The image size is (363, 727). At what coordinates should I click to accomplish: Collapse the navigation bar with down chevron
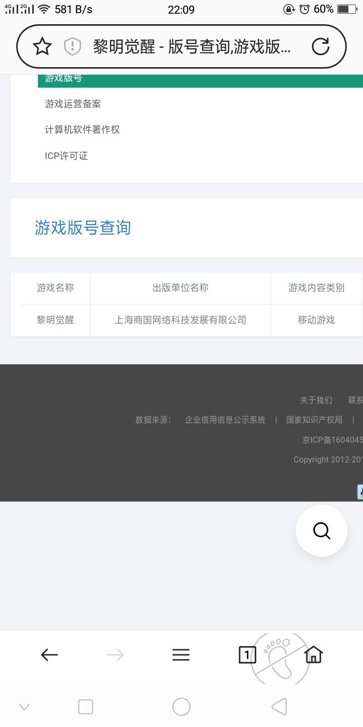coord(24,707)
